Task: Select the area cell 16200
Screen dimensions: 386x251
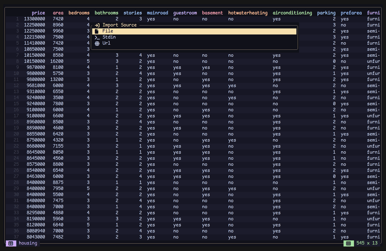Action: [57, 61]
